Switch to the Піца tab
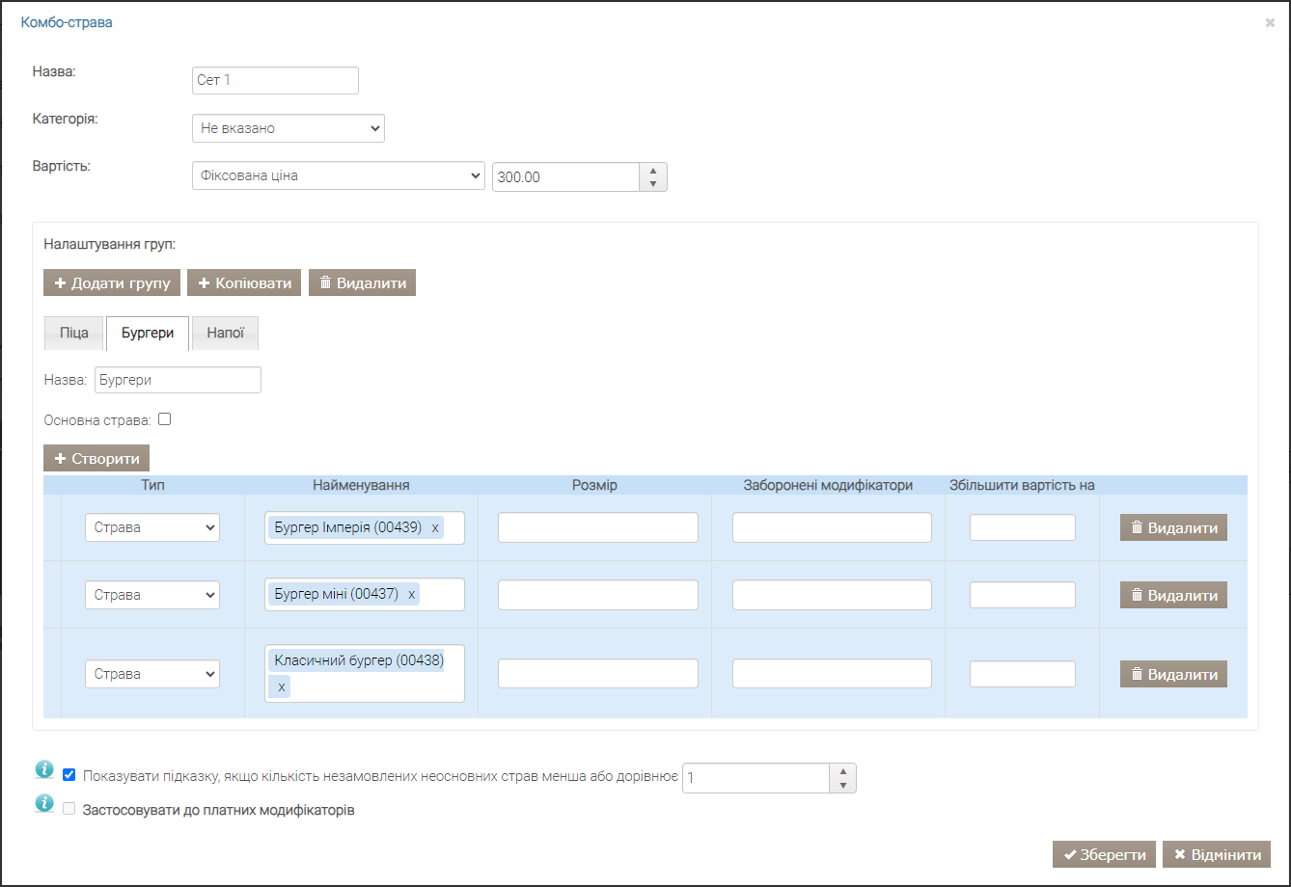 [x=74, y=333]
